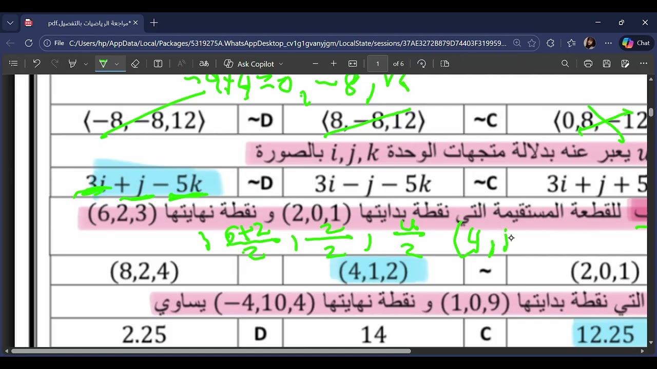Open a new browser tab

(x=154, y=23)
